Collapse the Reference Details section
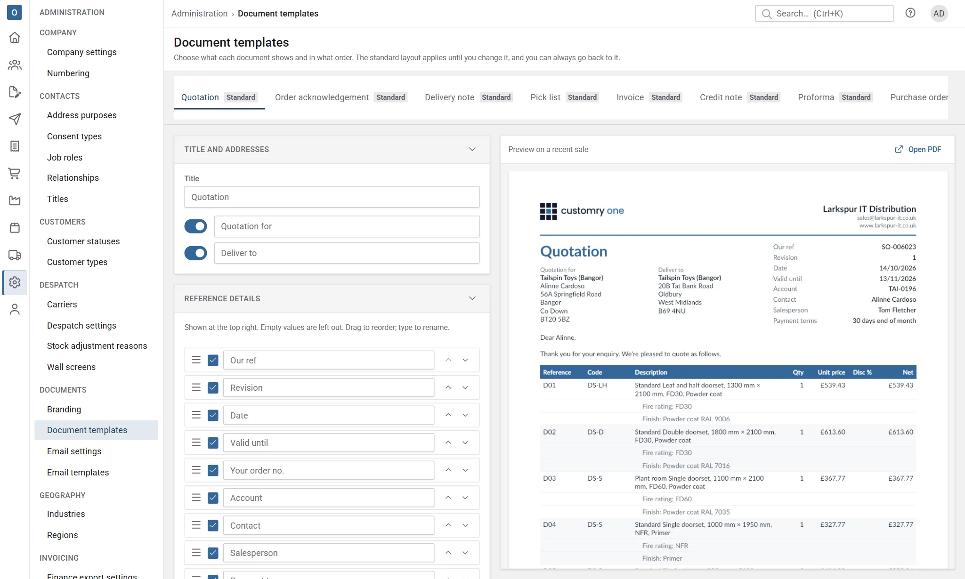 (472, 298)
